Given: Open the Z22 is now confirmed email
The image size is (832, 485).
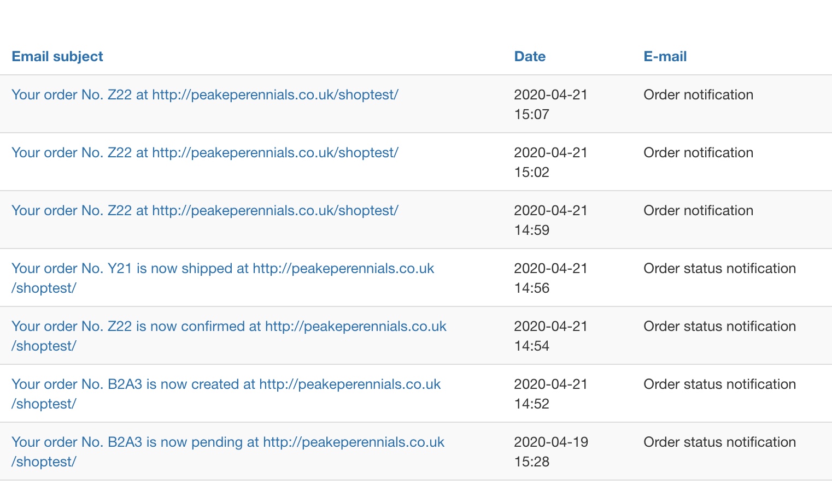Looking at the screenshot, I should point(228,327).
